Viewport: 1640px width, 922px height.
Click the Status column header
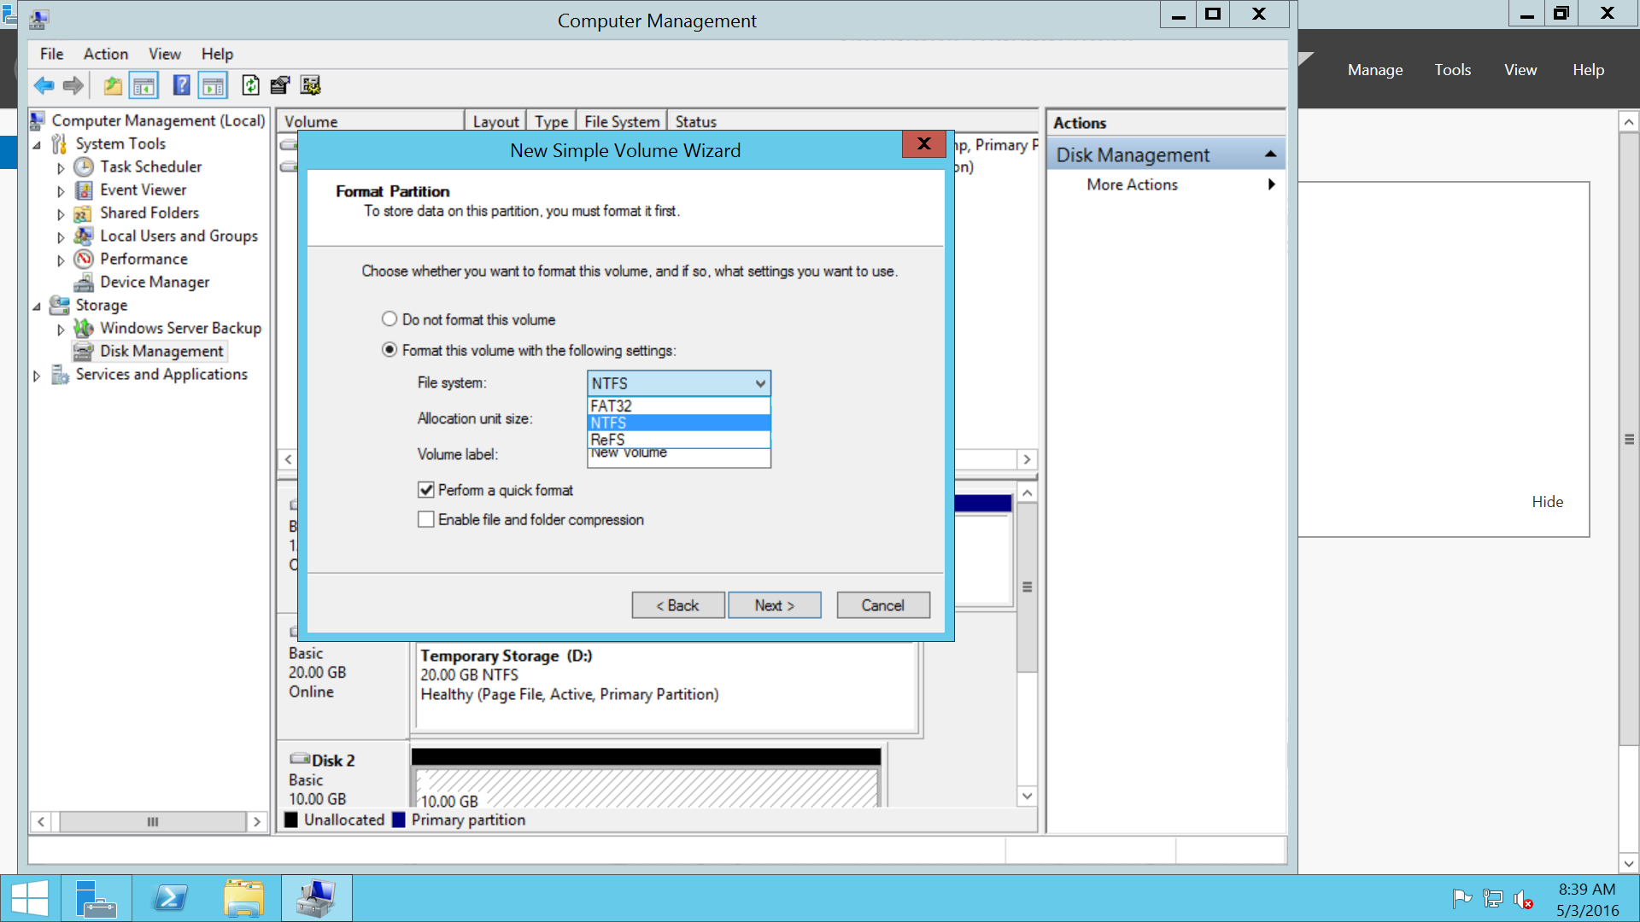[852, 121]
